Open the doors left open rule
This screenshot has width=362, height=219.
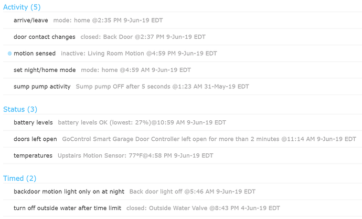(35, 139)
